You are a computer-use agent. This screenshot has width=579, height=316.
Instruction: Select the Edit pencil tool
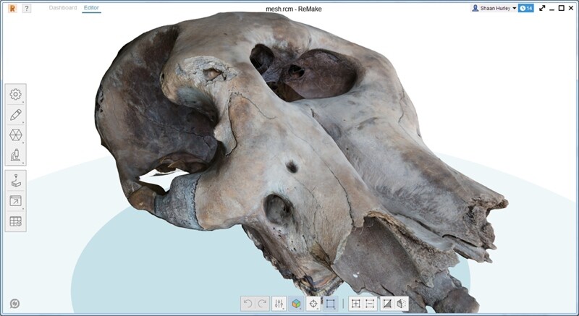click(15, 114)
